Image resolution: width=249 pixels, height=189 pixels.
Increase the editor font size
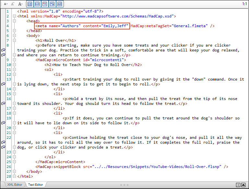pos(20,4)
